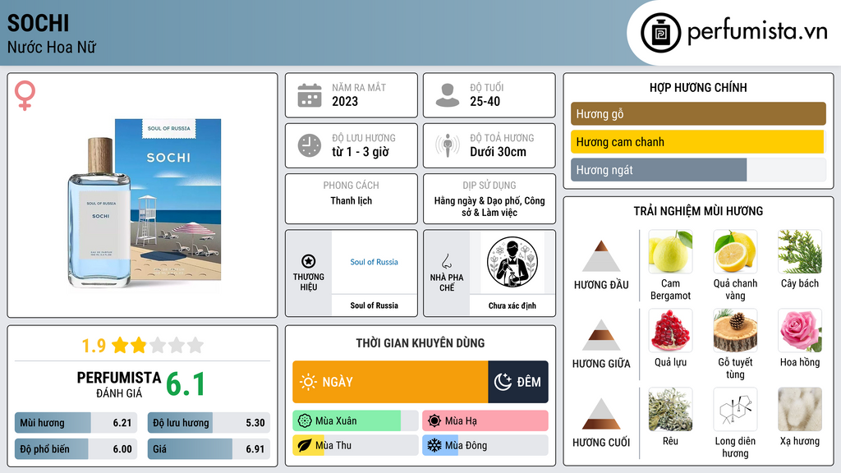Select the Hương cam chanh accord bar
This screenshot has height=473, width=841.
point(698,142)
